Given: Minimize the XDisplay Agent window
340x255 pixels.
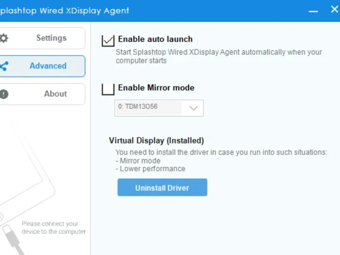Looking at the screenshot, I should tap(313, 11).
